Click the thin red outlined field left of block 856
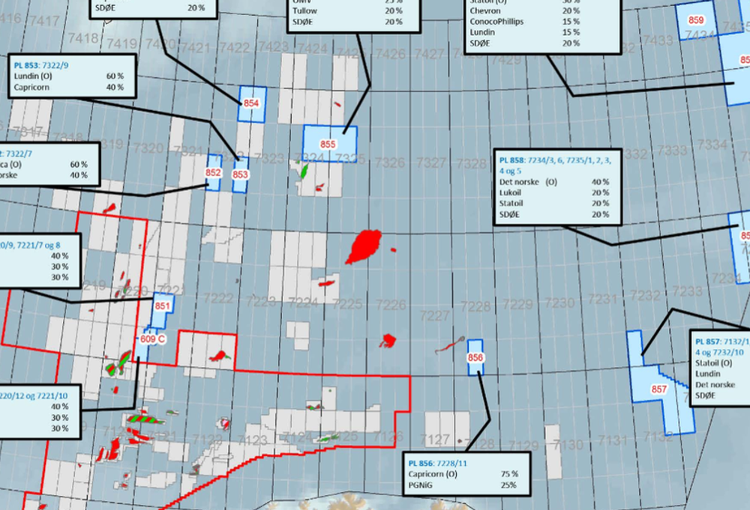The width and height of the screenshot is (750, 510). [449, 346]
